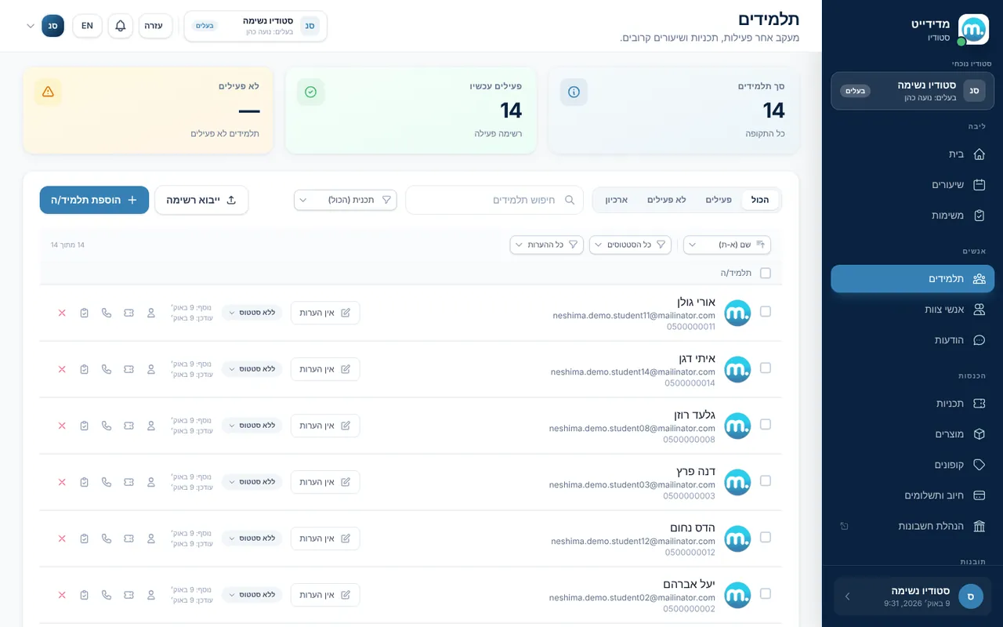Click the sort icon in שם (א-ת) dropdown
Viewport: 1003px width, 627px height.
point(760,245)
